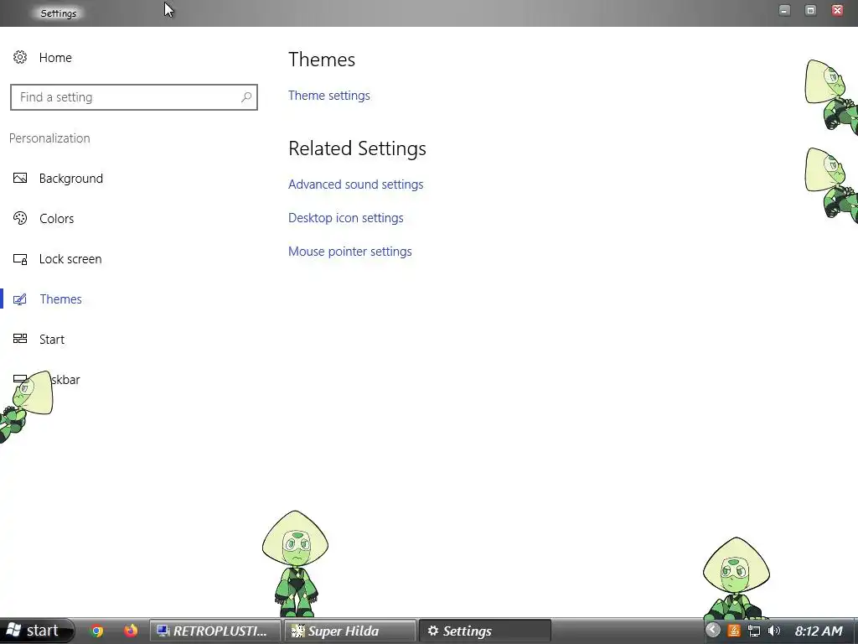Launch Chrome from quick launch
The image size is (858, 644).
[x=97, y=631]
